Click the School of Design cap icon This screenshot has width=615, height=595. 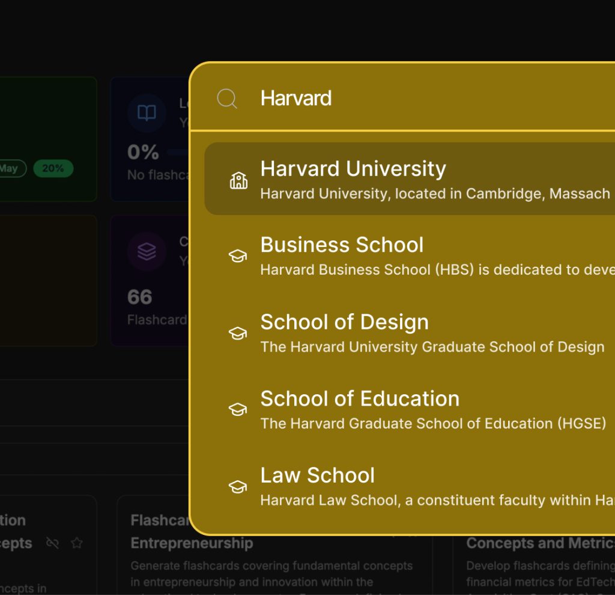point(238,333)
